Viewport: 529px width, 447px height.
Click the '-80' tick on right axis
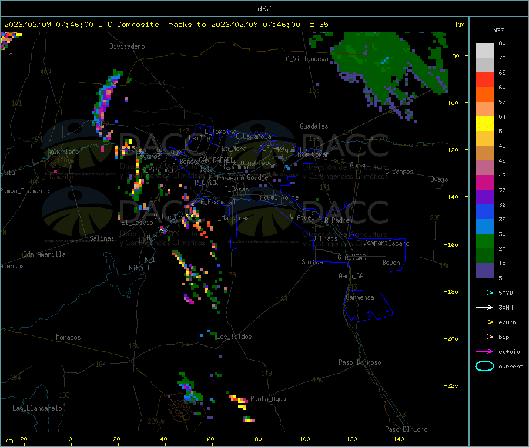(454, 56)
